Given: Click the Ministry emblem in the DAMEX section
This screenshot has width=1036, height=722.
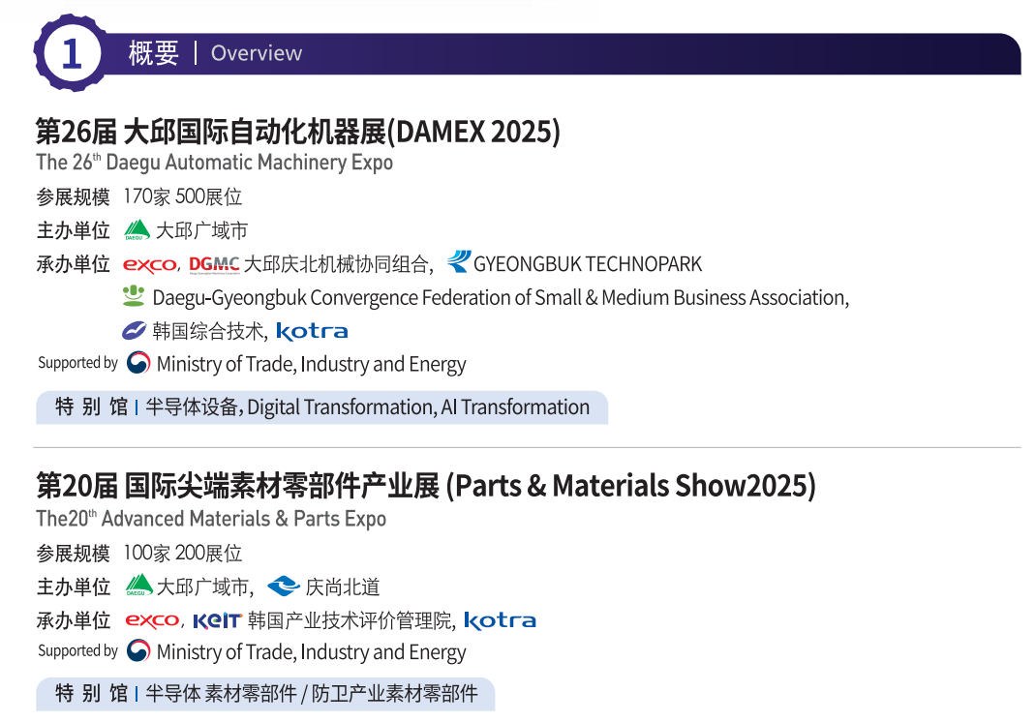Looking at the screenshot, I should (138, 363).
